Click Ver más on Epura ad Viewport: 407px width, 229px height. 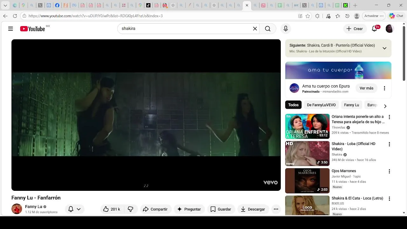coord(366,88)
